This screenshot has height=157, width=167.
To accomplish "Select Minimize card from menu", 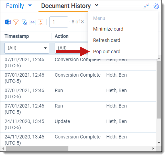I will coord(108,29).
